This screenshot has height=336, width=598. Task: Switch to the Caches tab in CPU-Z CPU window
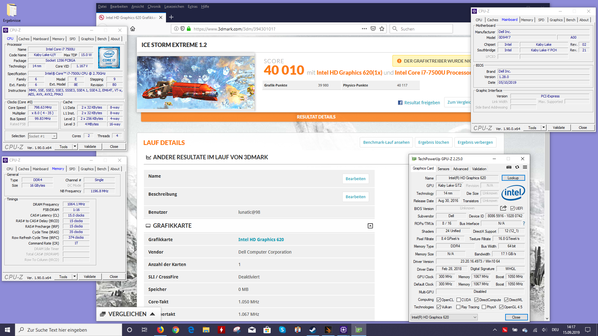24,39
